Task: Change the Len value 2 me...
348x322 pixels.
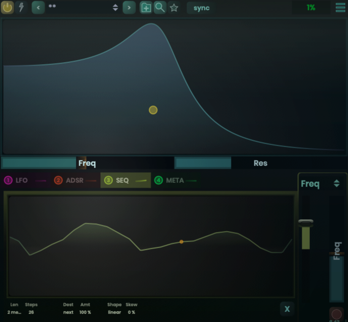Action: click(x=14, y=312)
